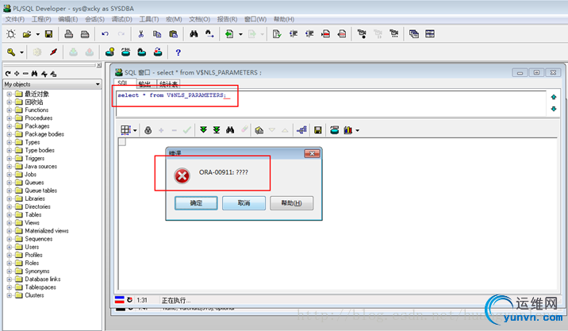
Task: Open dropdown arrow next to Log on key
Action: coord(21,53)
